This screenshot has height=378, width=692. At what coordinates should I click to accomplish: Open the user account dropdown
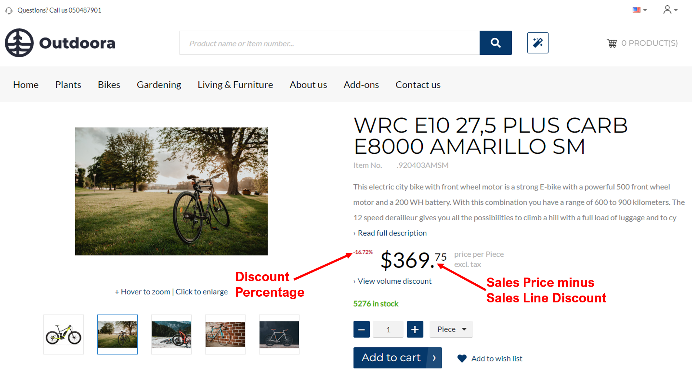tap(670, 10)
